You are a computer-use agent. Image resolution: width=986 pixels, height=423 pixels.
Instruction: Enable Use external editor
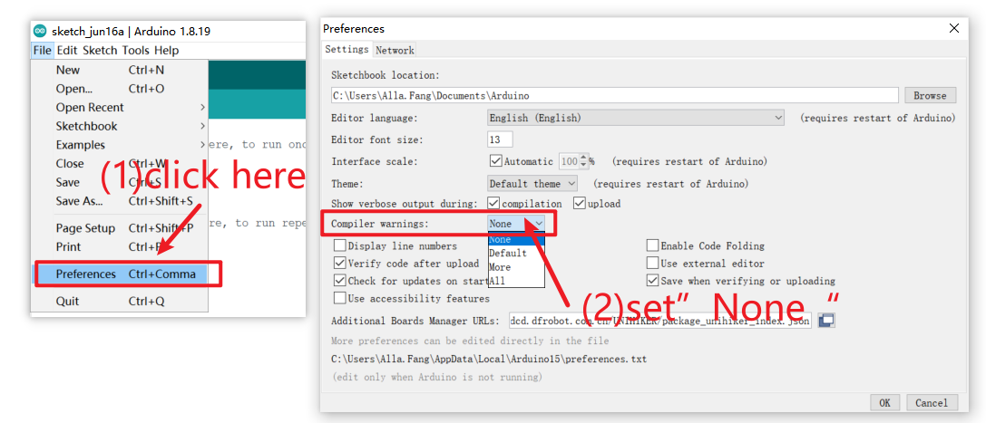coord(652,263)
